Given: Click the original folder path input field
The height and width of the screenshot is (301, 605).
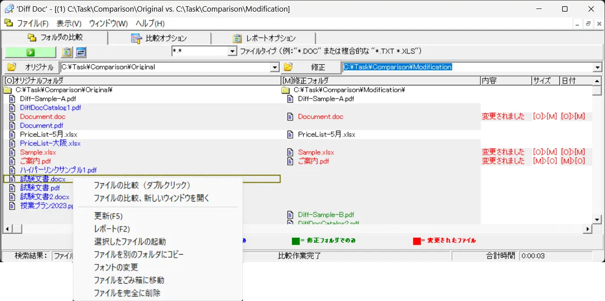Looking at the screenshot, I should [x=165, y=67].
